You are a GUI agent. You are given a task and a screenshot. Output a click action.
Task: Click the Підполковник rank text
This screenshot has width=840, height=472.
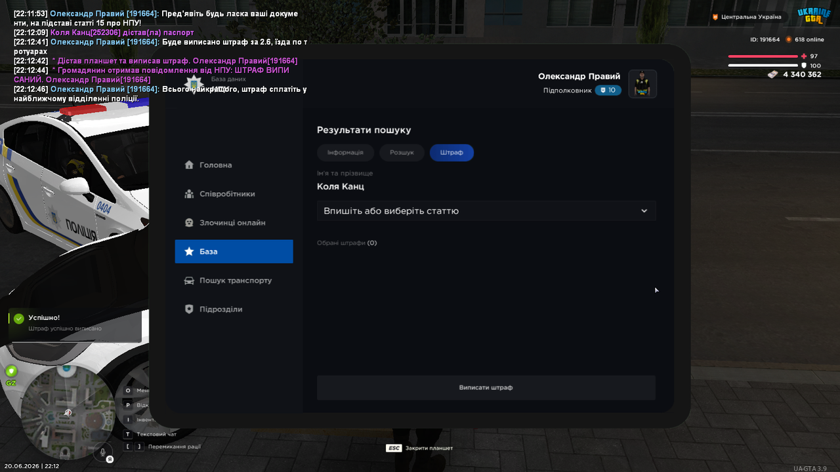tap(567, 90)
